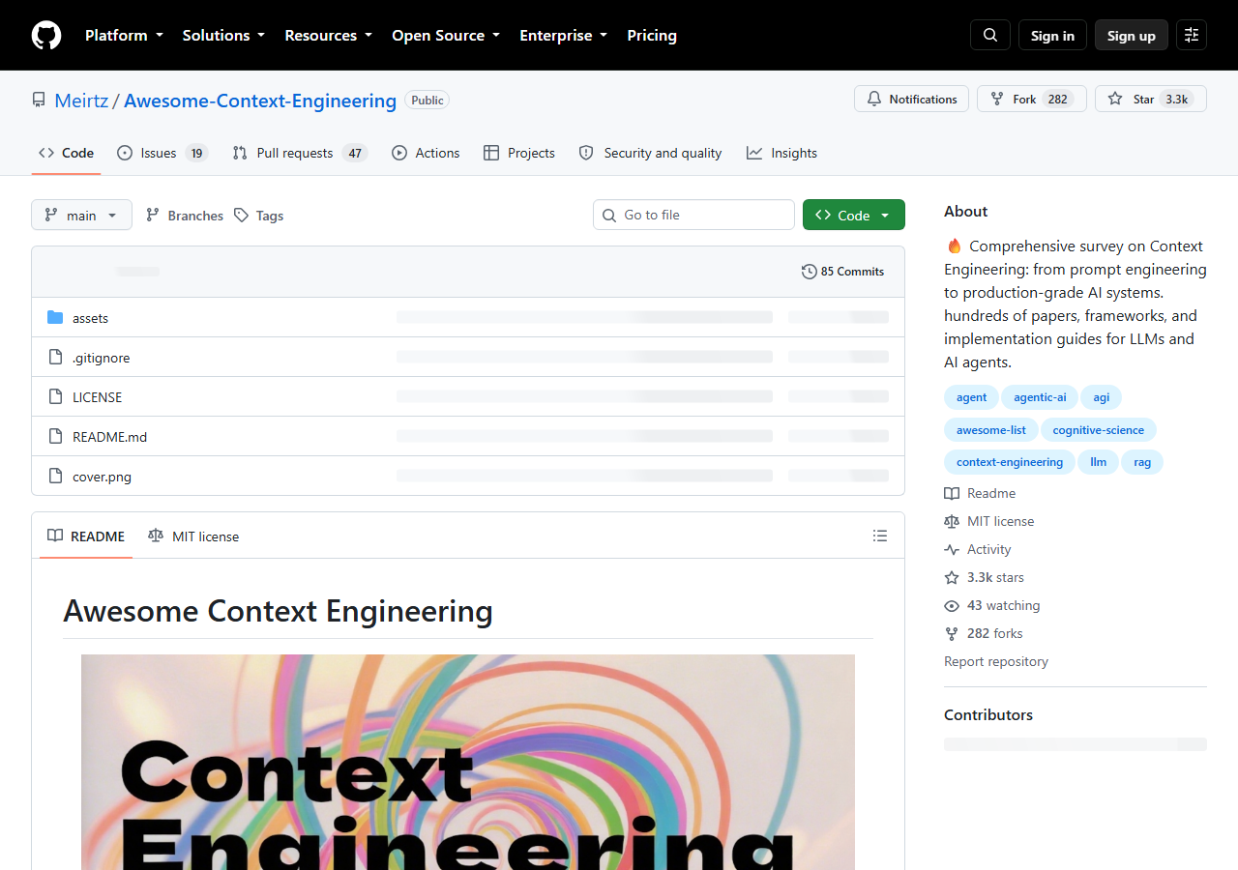Screen dimensions: 1238x870
Task: Open the Pricing page
Action: (x=652, y=35)
